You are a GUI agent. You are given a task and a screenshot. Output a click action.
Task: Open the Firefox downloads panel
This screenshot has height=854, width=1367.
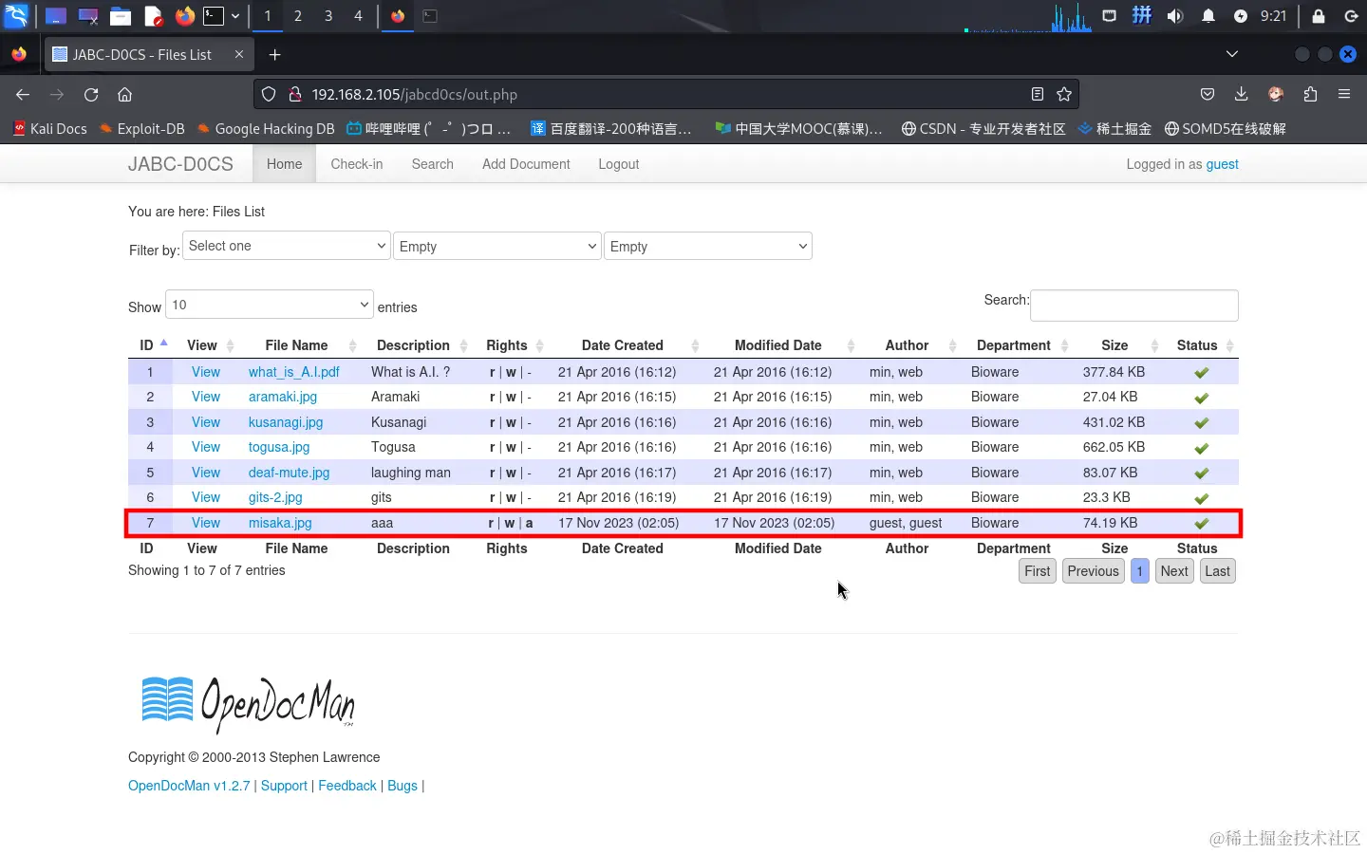coord(1241,94)
